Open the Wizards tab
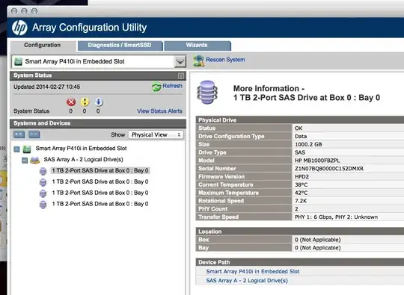404x295 pixels. point(197,46)
